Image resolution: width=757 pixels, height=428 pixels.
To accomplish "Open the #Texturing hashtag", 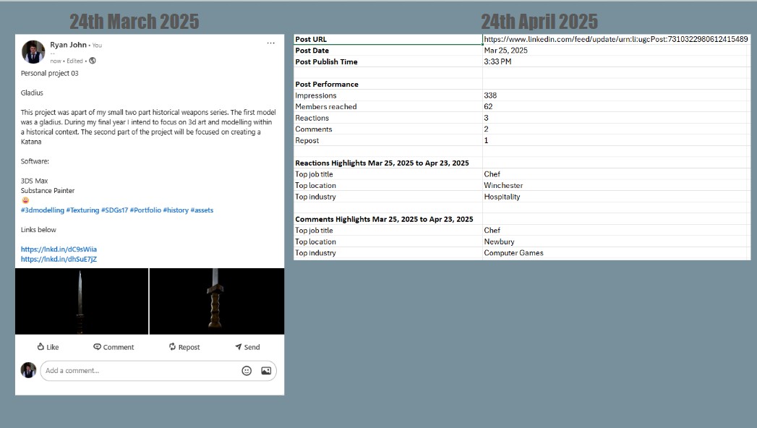I will click(x=82, y=210).
